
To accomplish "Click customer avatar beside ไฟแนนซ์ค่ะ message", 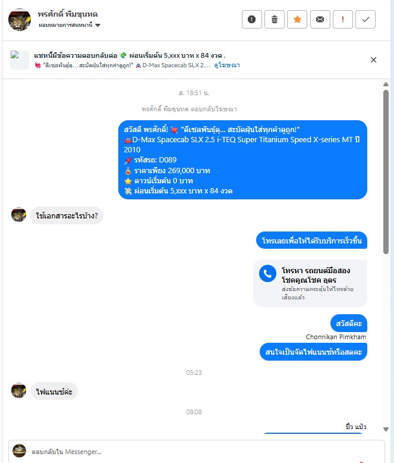I will (x=18, y=390).
